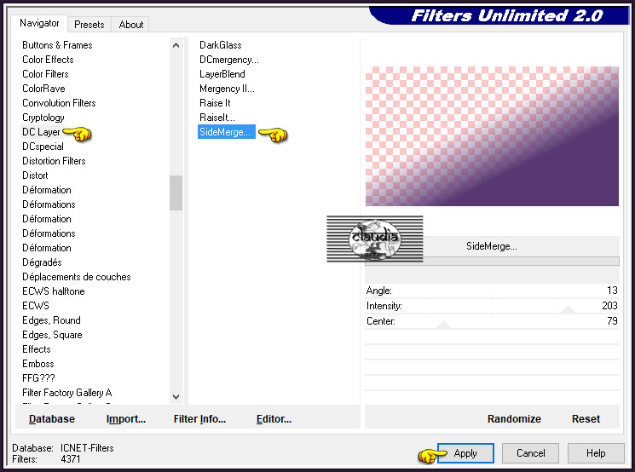The image size is (635, 472).
Task: Select Filter Factory Gallery A
Action: click(66, 393)
